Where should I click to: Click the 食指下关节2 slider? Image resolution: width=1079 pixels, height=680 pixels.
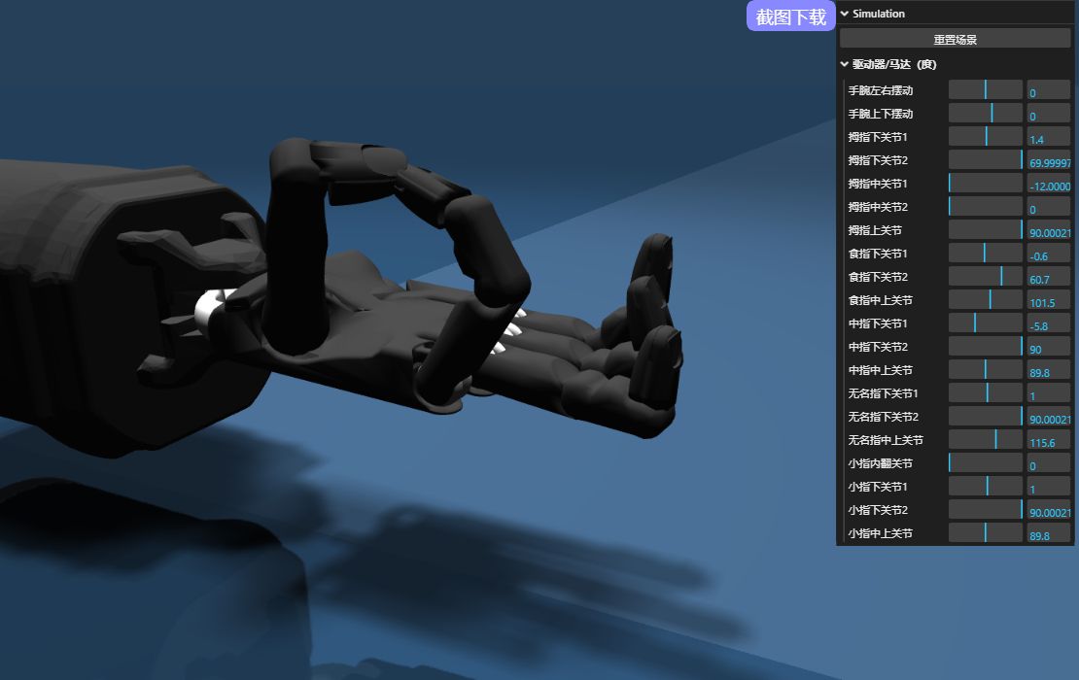[x=985, y=277]
